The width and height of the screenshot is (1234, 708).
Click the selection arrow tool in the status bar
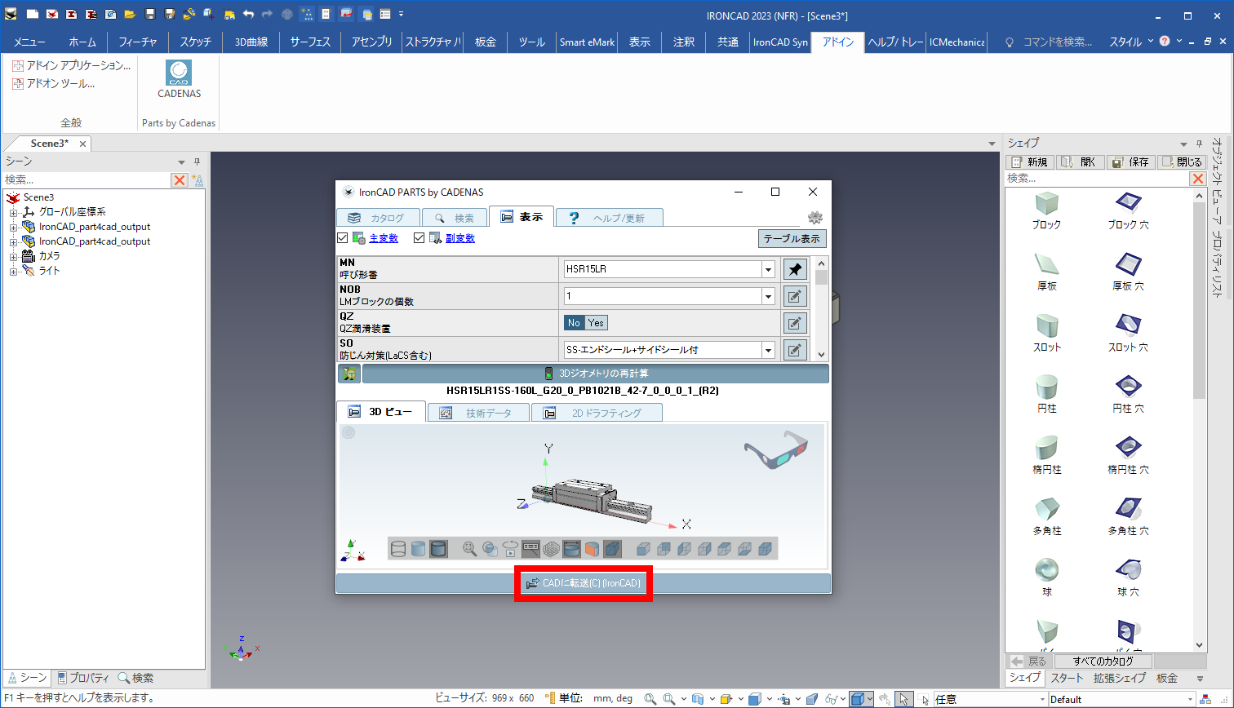pyautogui.click(x=903, y=699)
